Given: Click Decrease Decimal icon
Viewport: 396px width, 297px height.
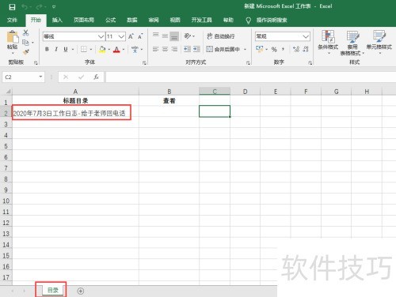Looking at the screenshot, I should point(306,49).
